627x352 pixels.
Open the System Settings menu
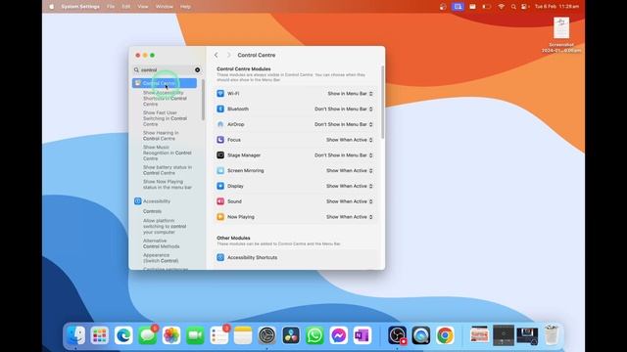[x=80, y=7]
